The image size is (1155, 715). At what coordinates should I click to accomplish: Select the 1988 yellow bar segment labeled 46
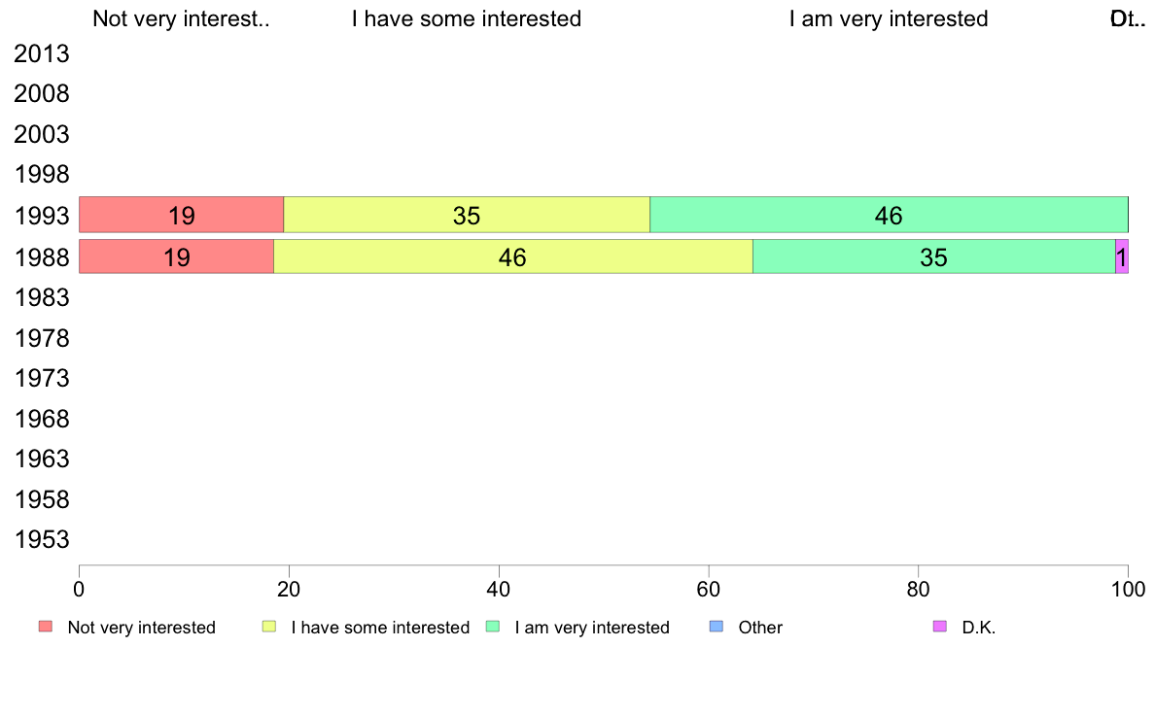pyautogui.click(x=512, y=256)
